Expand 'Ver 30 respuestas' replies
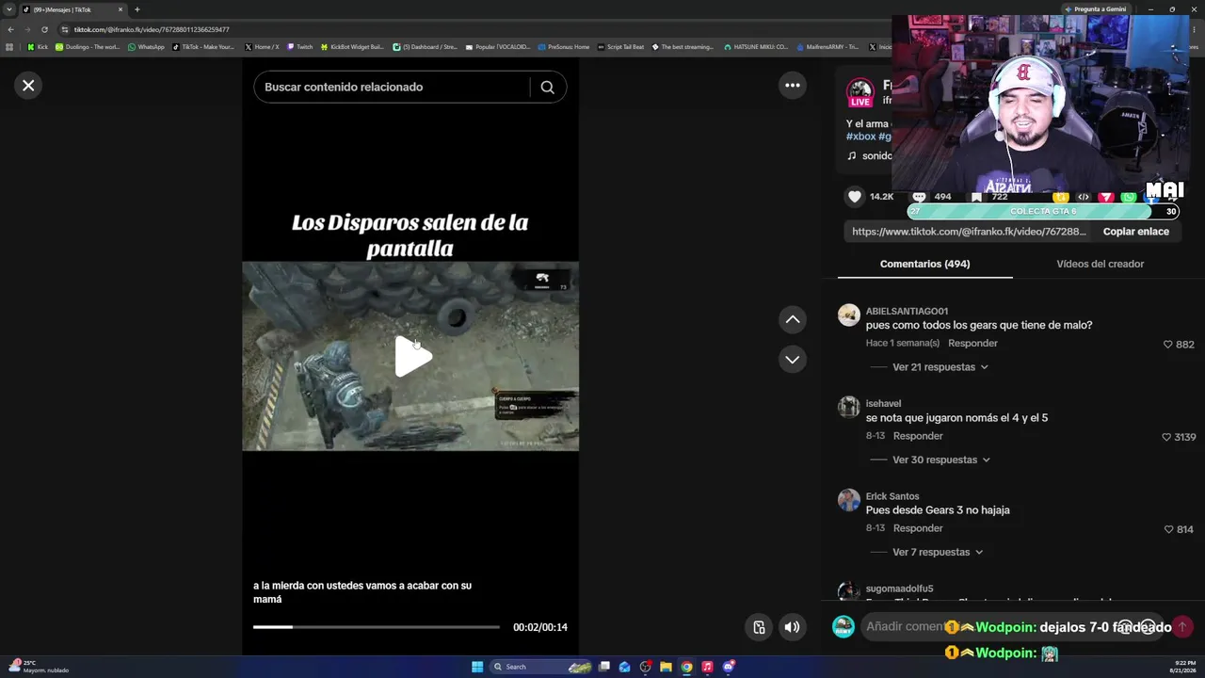The width and height of the screenshot is (1205, 678). 940,460
